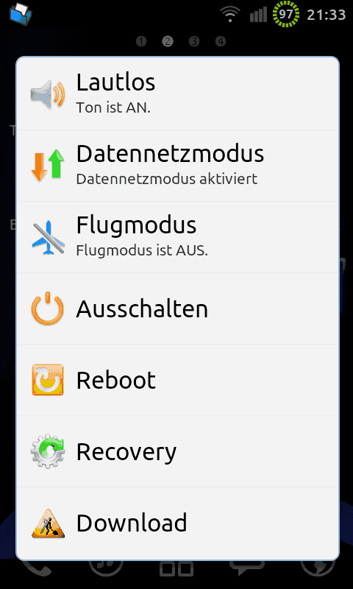Tap the orange power icon

coord(48,308)
